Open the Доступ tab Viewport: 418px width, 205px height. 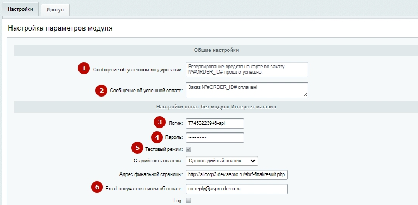click(55, 10)
